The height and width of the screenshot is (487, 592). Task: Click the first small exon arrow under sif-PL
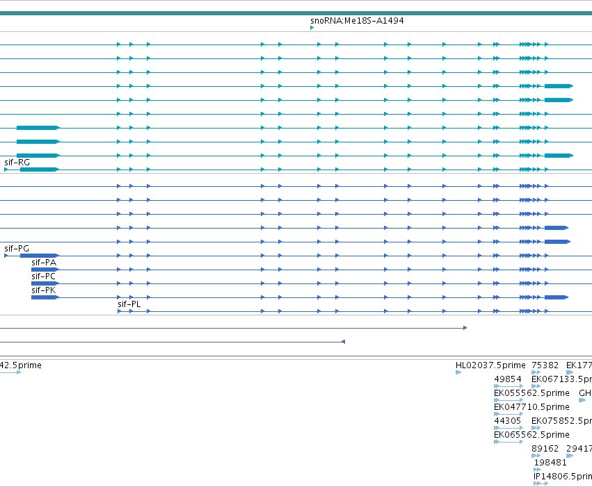[x=120, y=312]
